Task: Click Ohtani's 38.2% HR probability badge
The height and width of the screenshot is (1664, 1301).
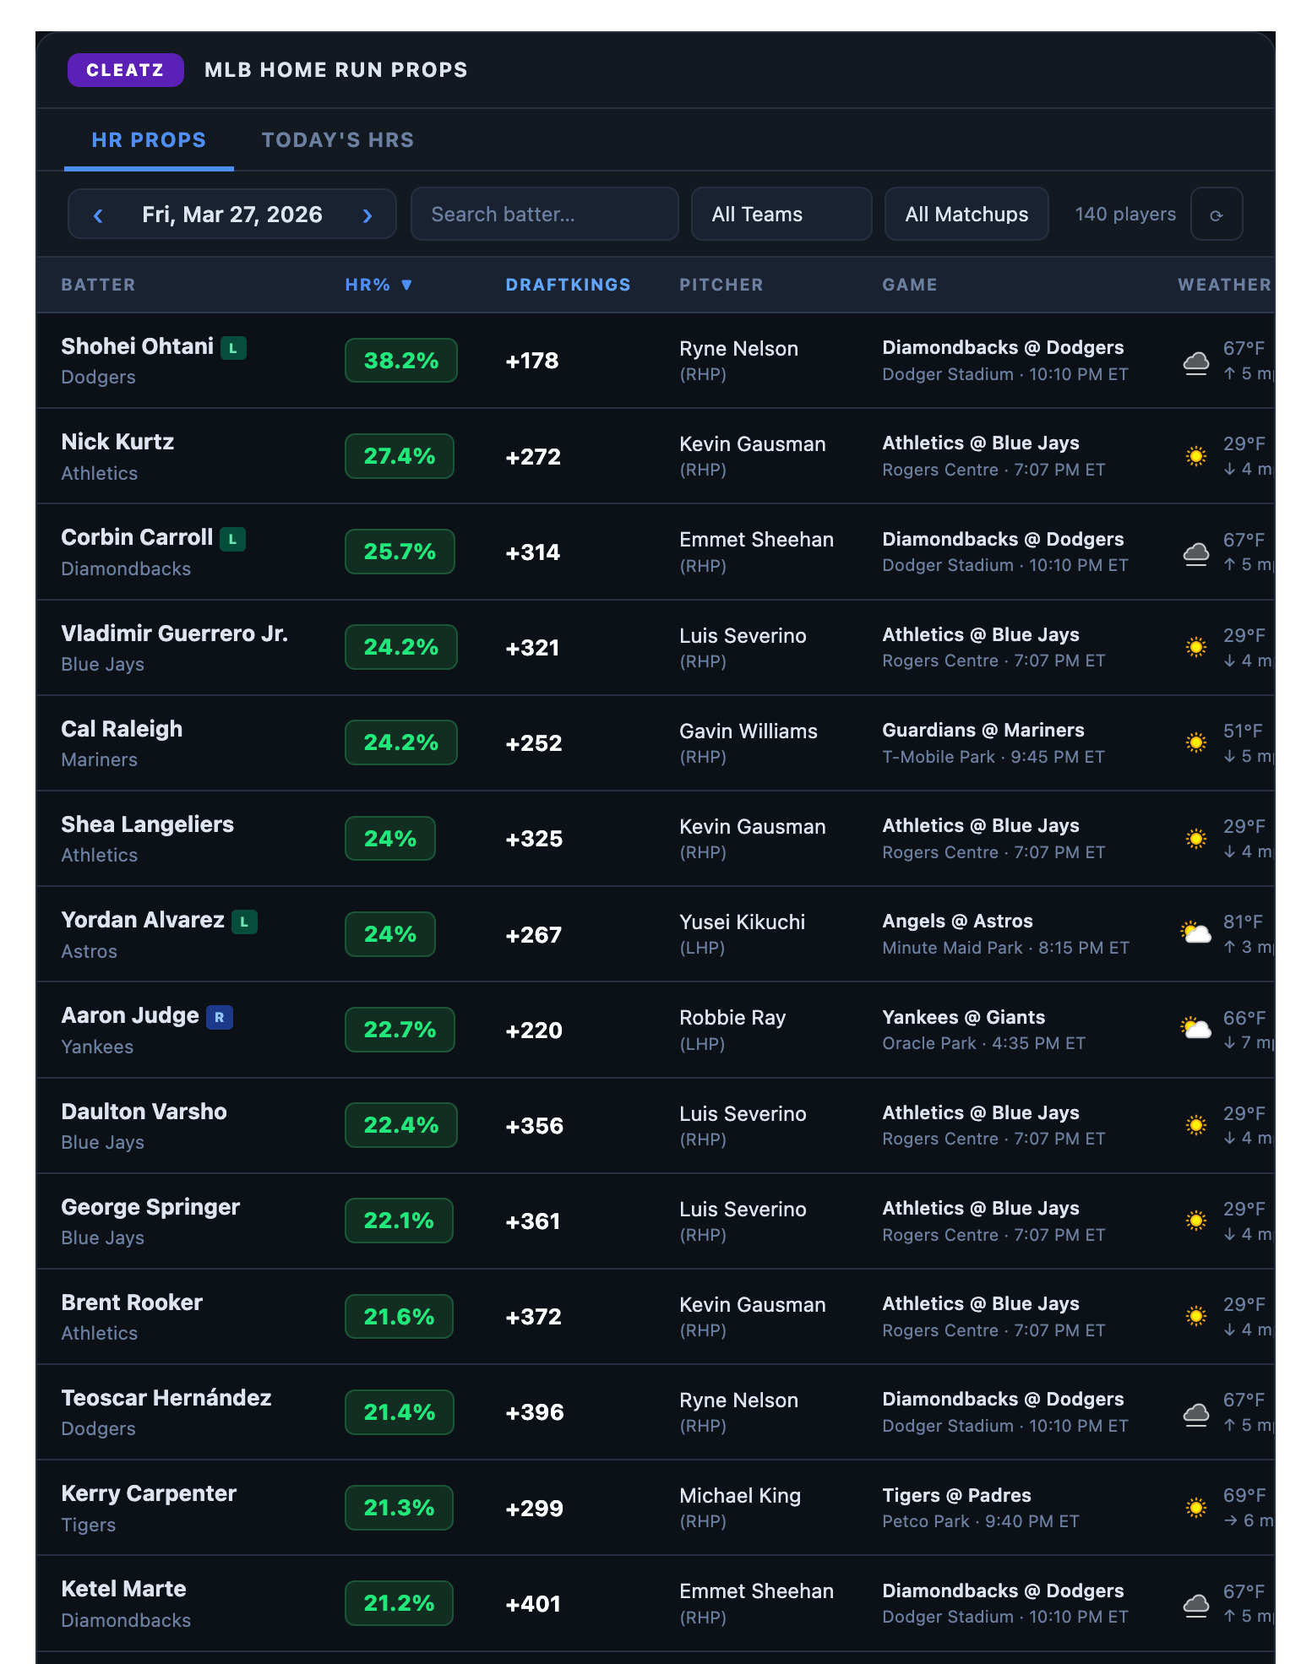Action: tap(401, 361)
